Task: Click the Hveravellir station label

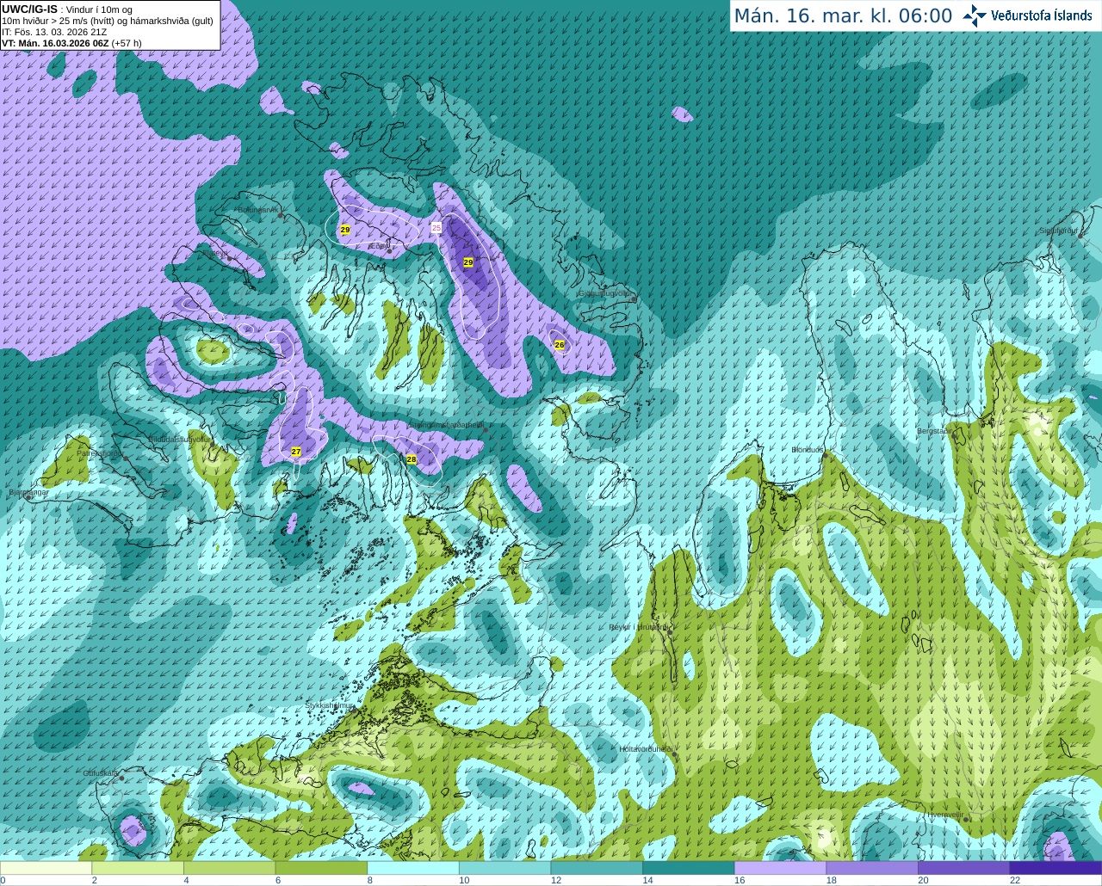Action: coord(944,815)
